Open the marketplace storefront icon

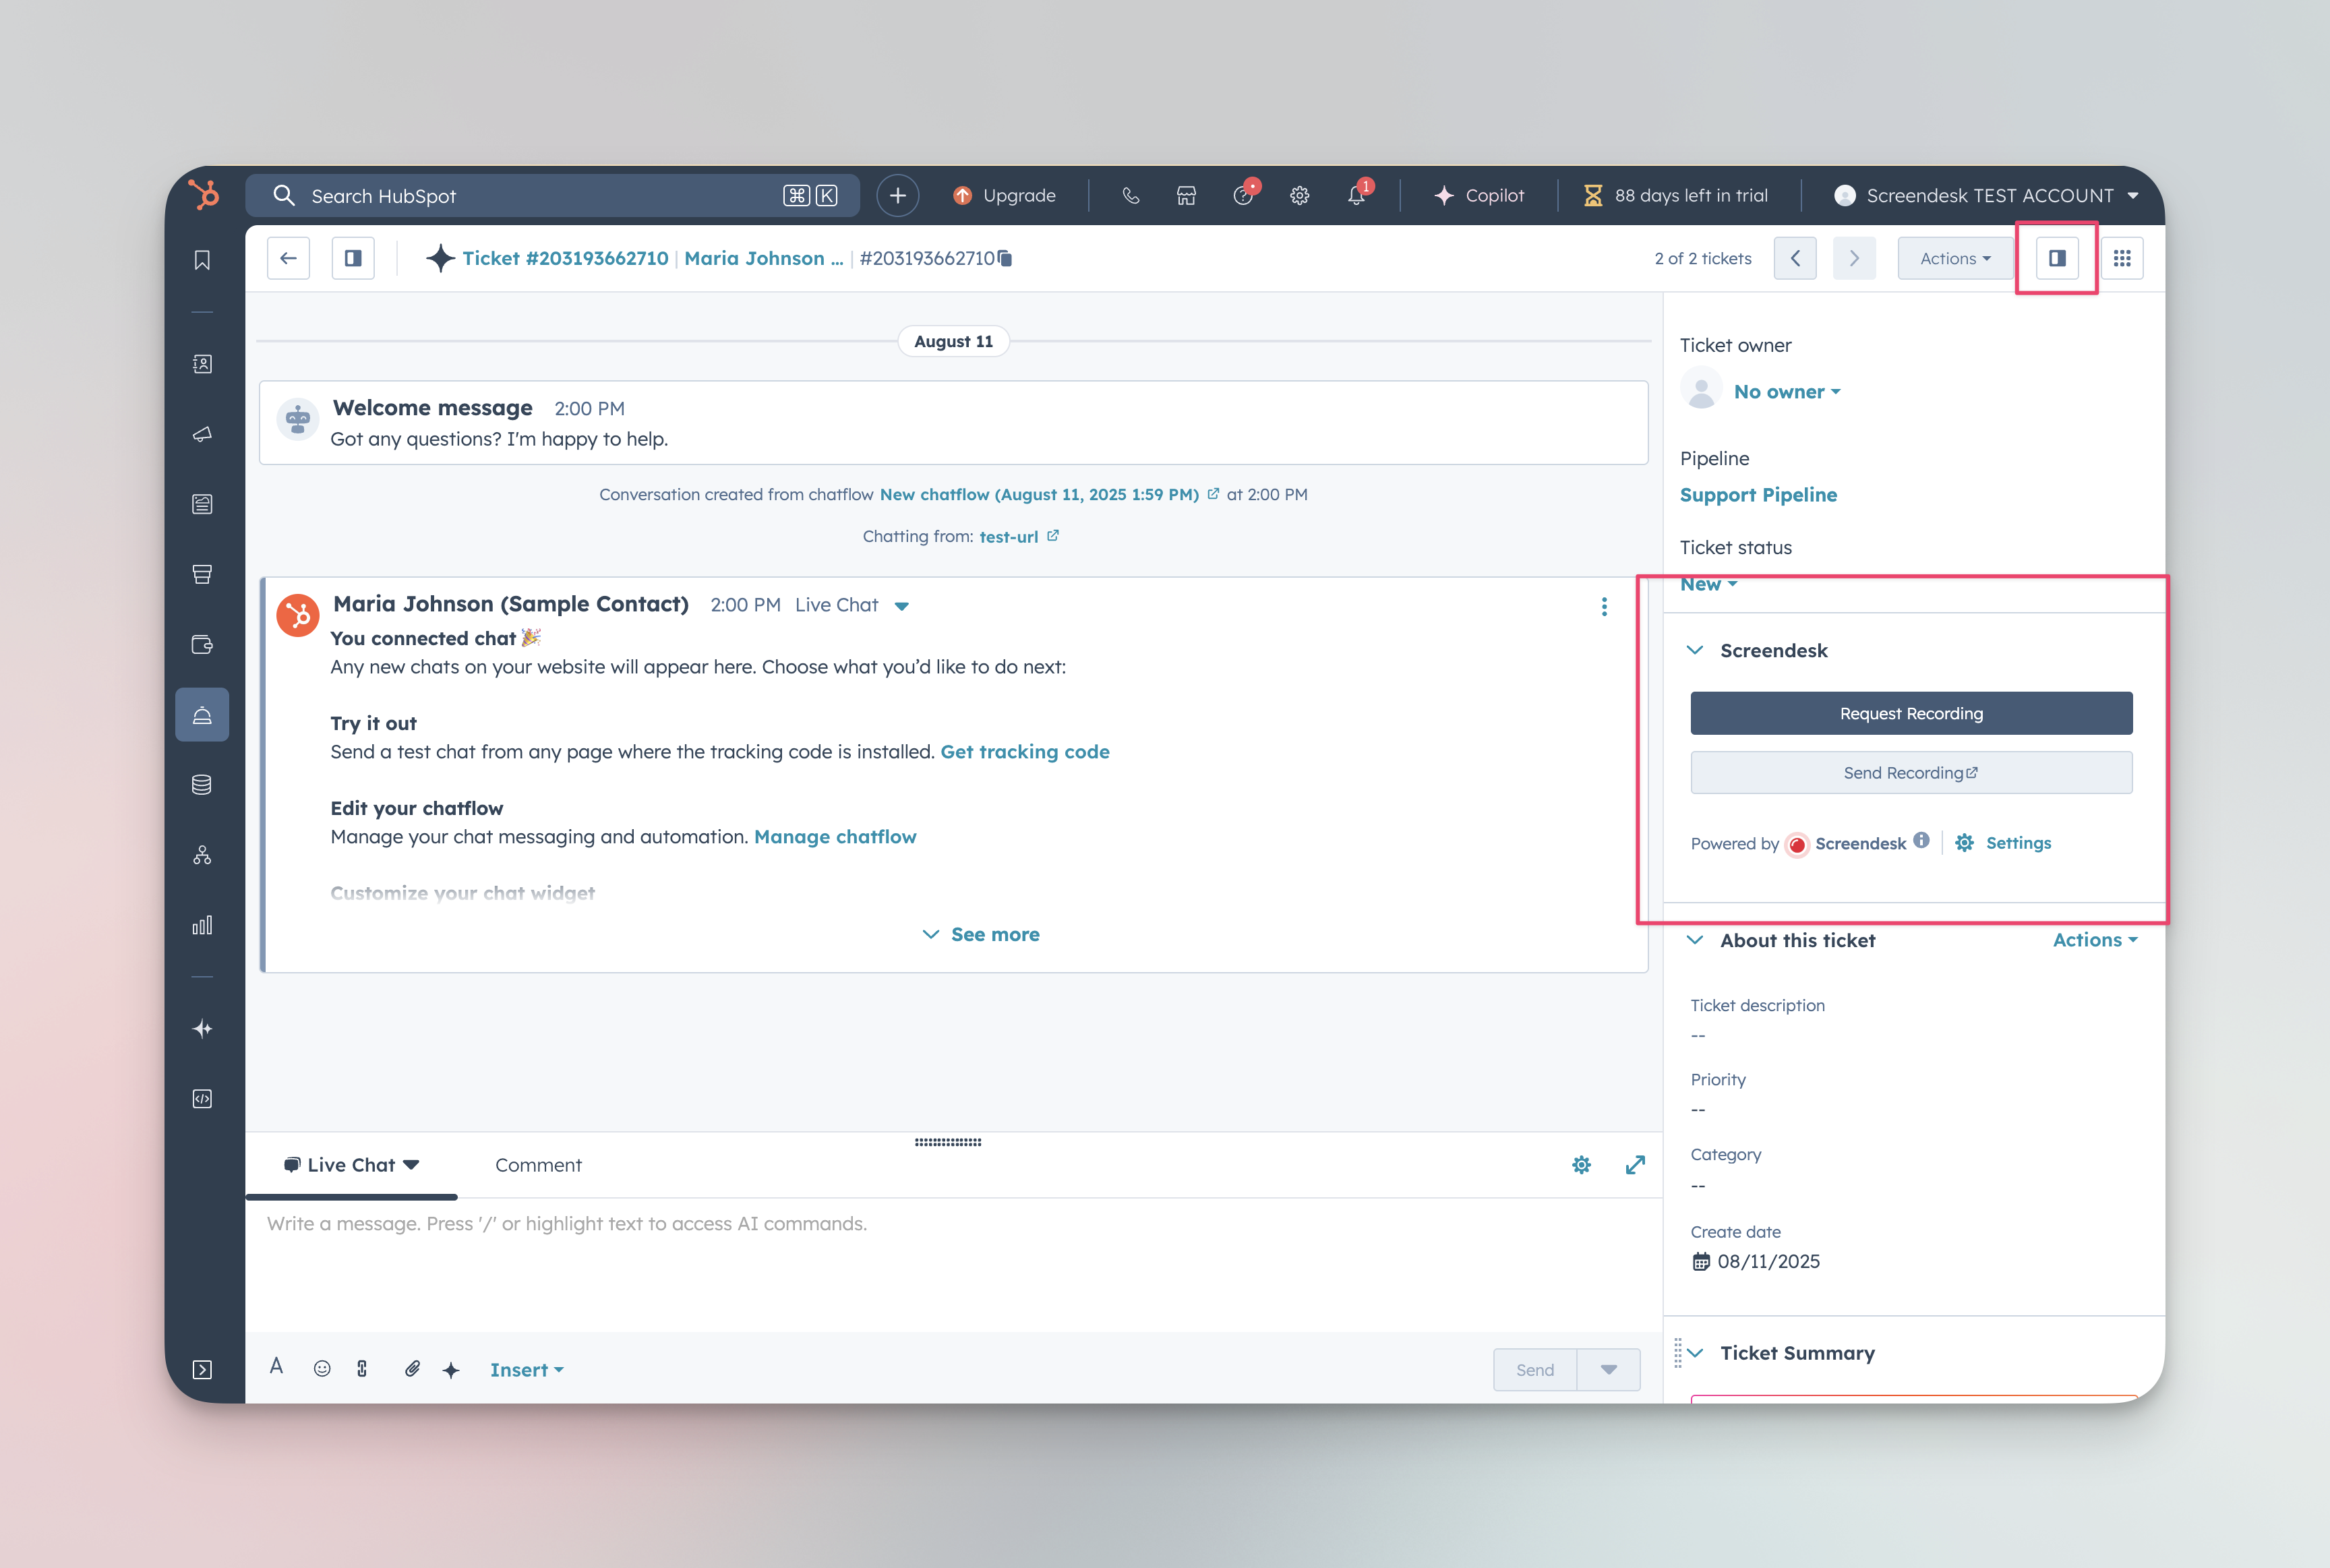[x=1186, y=196]
